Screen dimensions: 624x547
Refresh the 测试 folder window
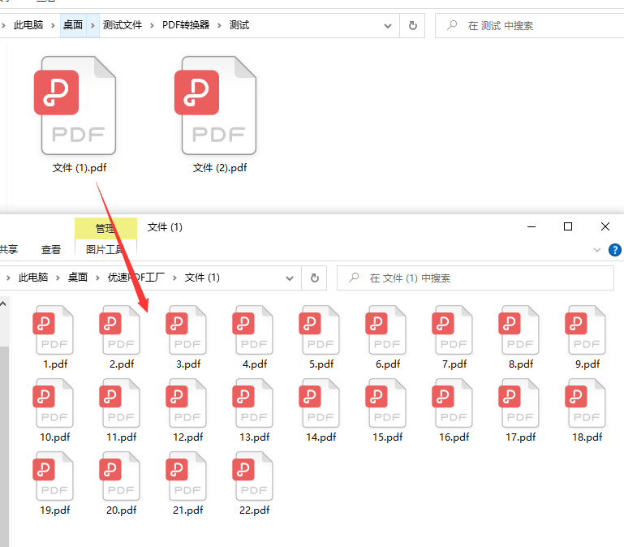coord(413,25)
